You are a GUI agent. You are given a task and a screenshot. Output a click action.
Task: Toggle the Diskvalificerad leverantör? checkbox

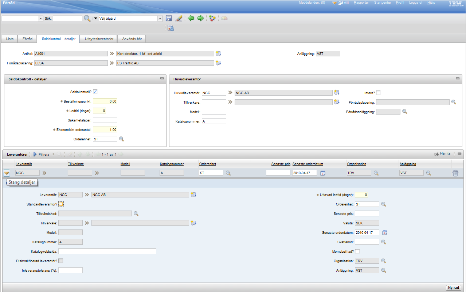[61, 260]
